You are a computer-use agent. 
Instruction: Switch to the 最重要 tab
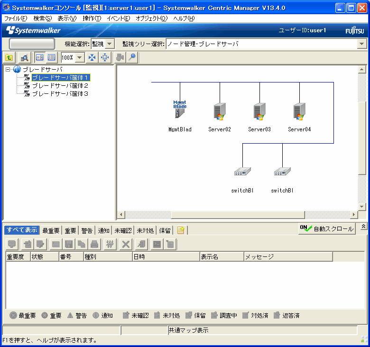[51, 230]
